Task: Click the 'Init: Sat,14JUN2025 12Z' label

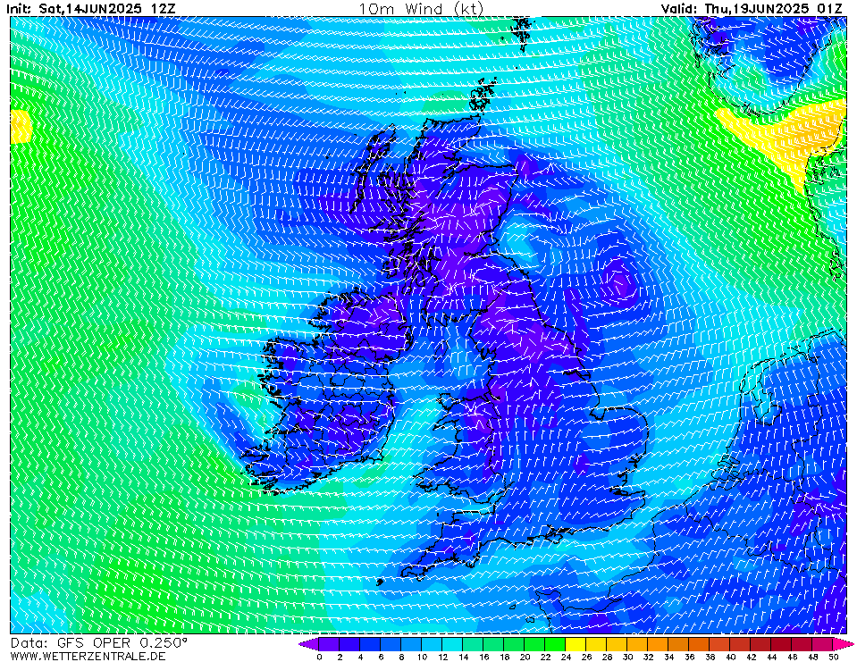Action: 91,8
